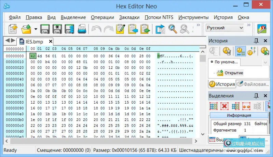The image size is (273, 157).
Task: Open the История menu in menu bar
Action: (223, 17)
